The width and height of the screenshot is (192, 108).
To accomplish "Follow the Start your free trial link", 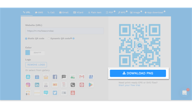I will click(x=129, y=85).
